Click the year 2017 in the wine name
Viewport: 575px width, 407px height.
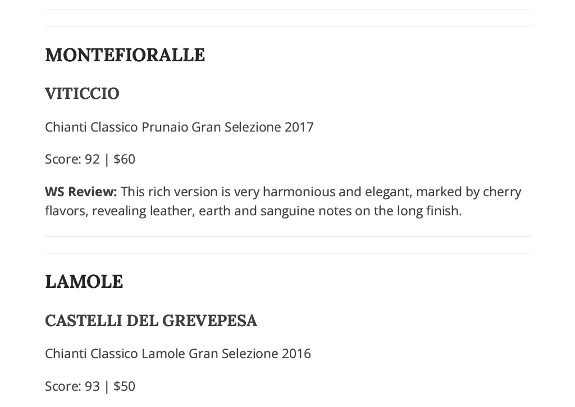[x=299, y=127]
